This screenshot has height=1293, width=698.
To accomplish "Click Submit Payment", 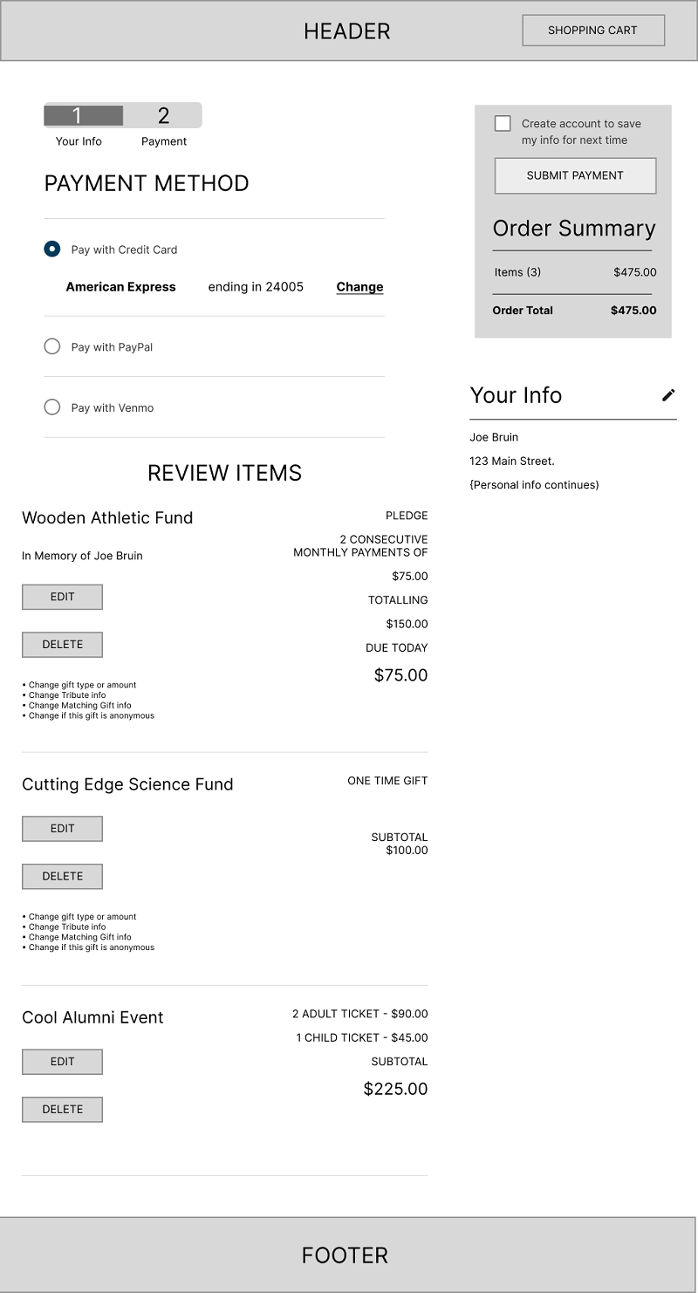I will pyautogui.click(x=574, y=175).
